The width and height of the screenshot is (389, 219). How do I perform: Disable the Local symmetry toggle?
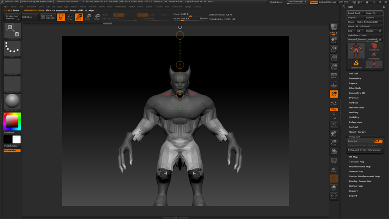tap(334, 94)
